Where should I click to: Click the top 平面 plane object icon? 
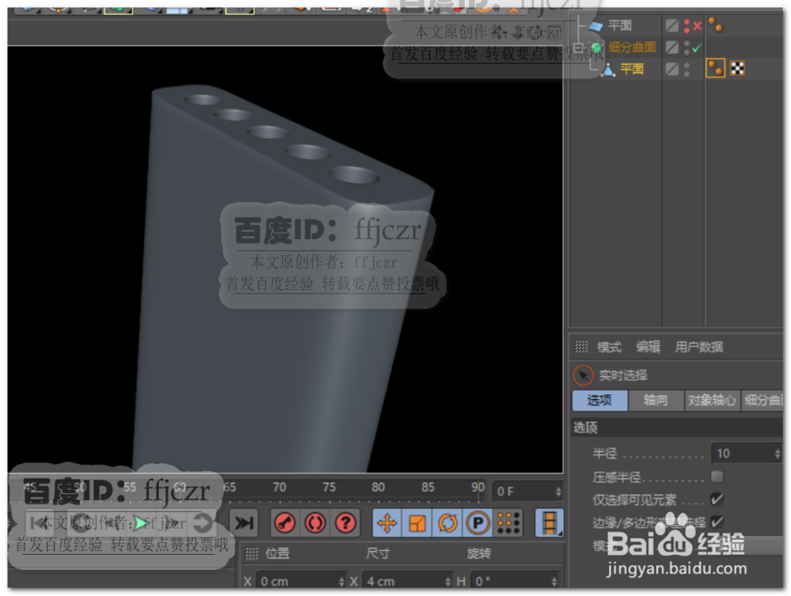pyautogui.click(x=596, y=26)
